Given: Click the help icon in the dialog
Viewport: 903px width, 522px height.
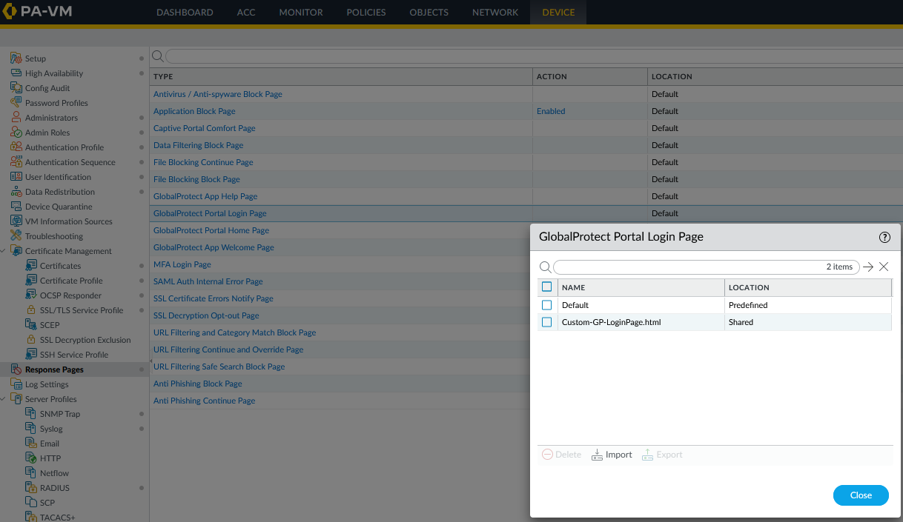Looking at the screenshot, I should [884, 237].
